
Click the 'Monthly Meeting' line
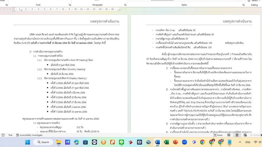point(61,69)
